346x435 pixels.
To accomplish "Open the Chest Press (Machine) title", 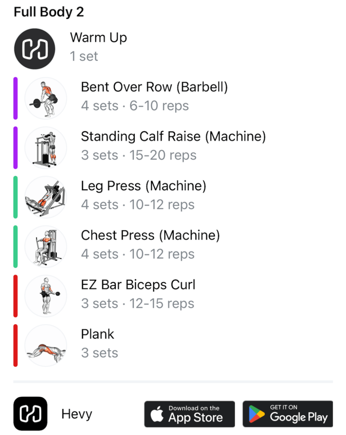I will point(150,235).
